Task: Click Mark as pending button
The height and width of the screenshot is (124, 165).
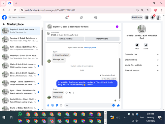Action: tap(65, 39)
